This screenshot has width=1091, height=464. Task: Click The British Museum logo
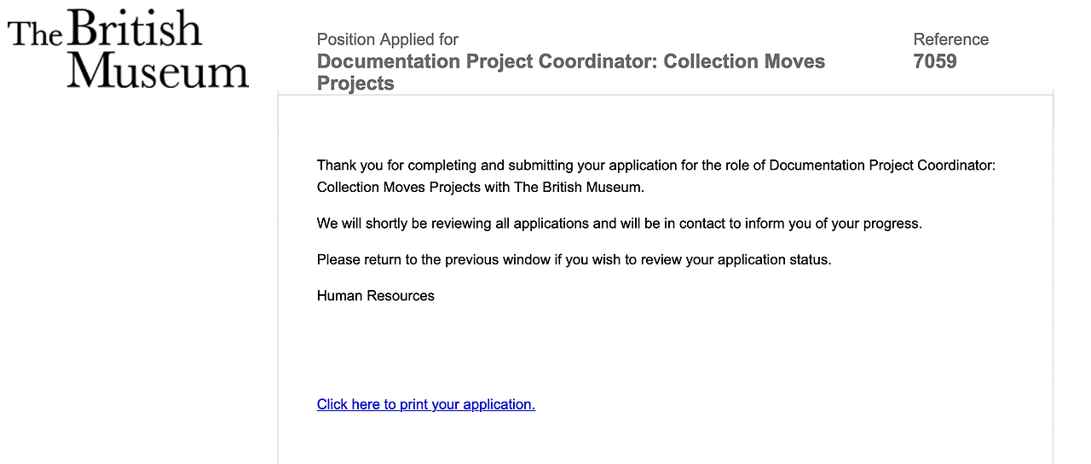[x=129, y=49]
